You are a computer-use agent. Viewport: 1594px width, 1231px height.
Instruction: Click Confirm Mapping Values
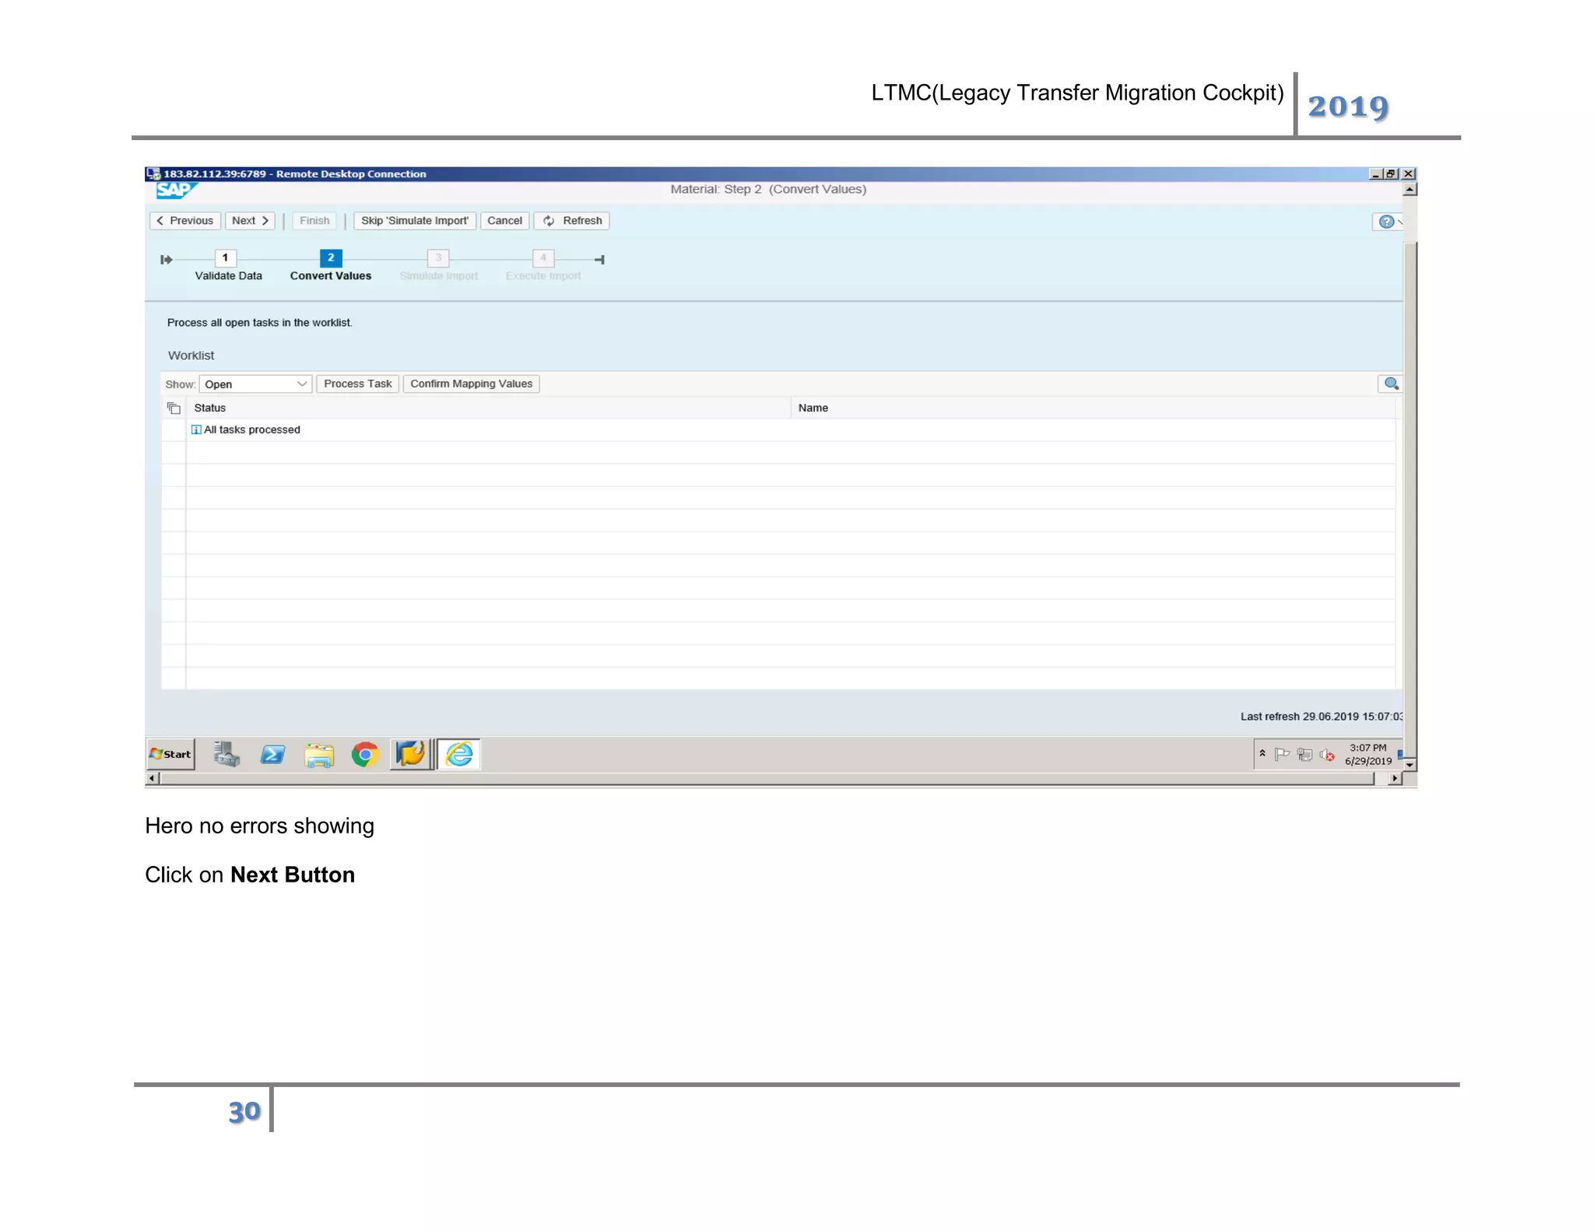click(471, 384)
